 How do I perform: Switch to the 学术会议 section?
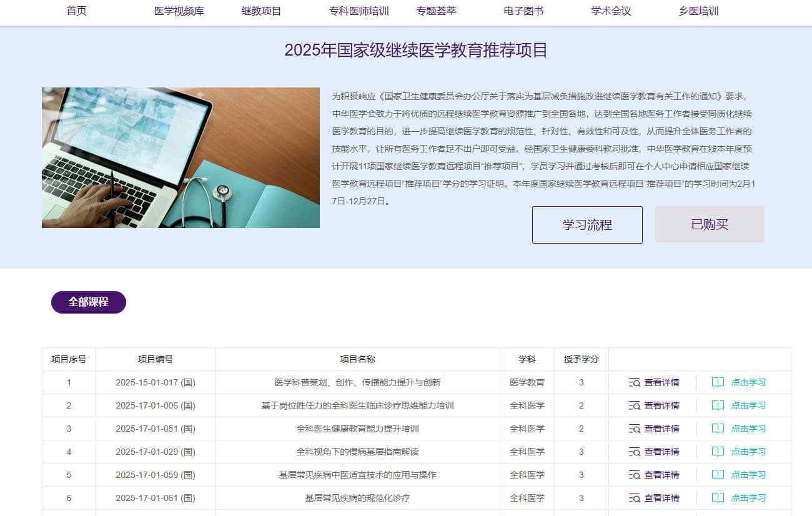point(611,11)
